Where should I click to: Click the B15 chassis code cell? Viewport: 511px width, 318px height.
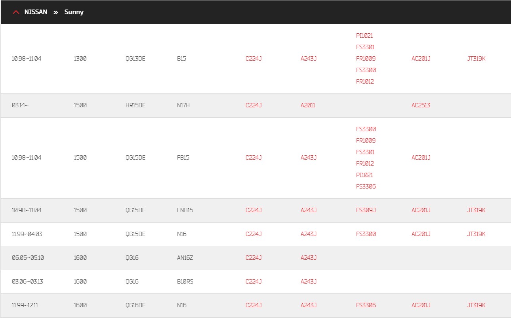click(181, 59)
